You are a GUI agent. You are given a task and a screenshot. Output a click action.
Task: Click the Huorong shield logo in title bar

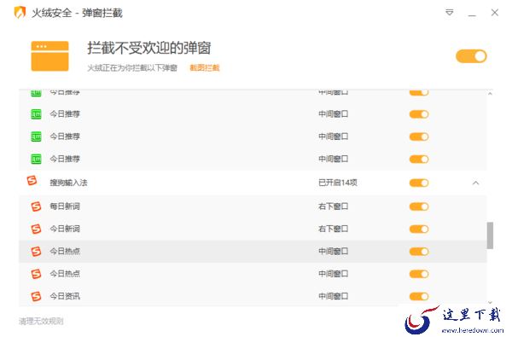tap(20, 13)
